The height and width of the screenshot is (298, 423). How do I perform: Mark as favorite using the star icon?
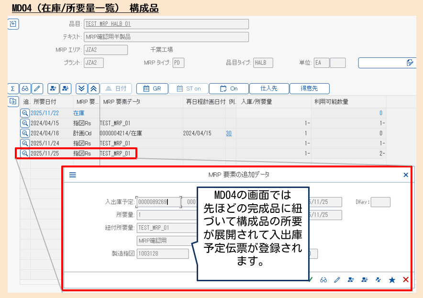(x=392, y=279)
